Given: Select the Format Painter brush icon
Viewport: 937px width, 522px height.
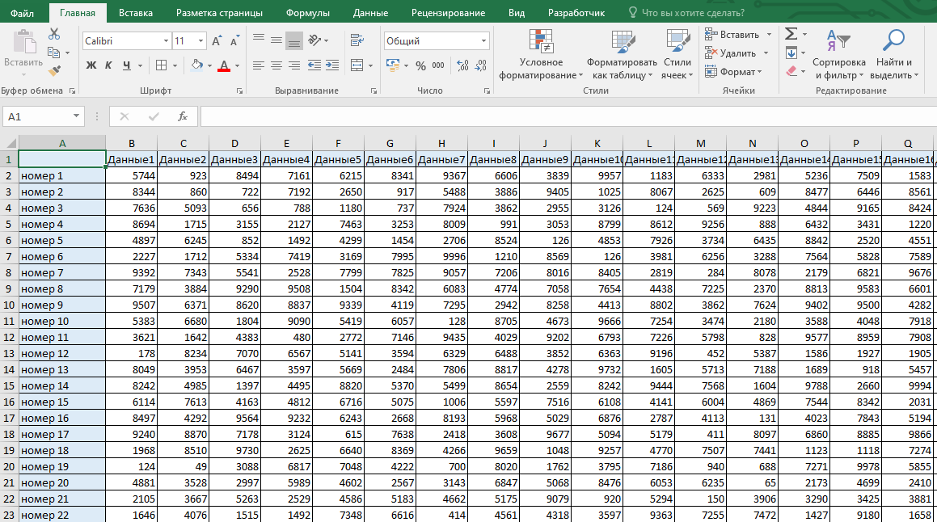Looking at the screenshot, I should pos(54,70).
